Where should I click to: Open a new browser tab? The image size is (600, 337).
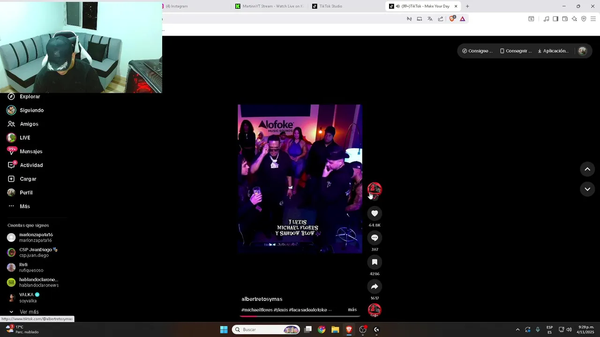[x=467, y=7]
